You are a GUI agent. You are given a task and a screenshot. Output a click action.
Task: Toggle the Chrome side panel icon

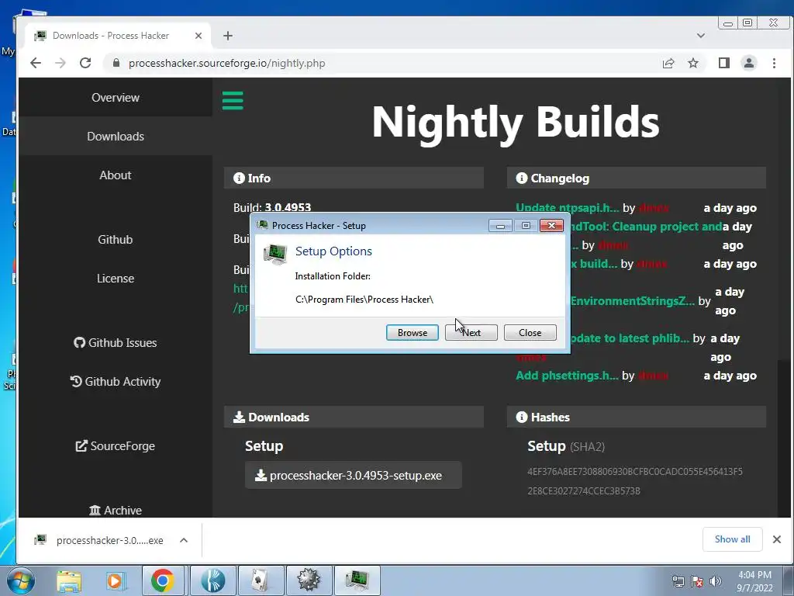point(724,63)
